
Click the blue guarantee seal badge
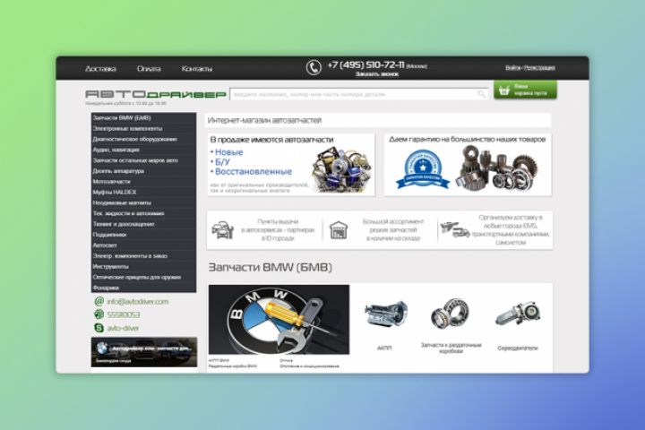423,169
